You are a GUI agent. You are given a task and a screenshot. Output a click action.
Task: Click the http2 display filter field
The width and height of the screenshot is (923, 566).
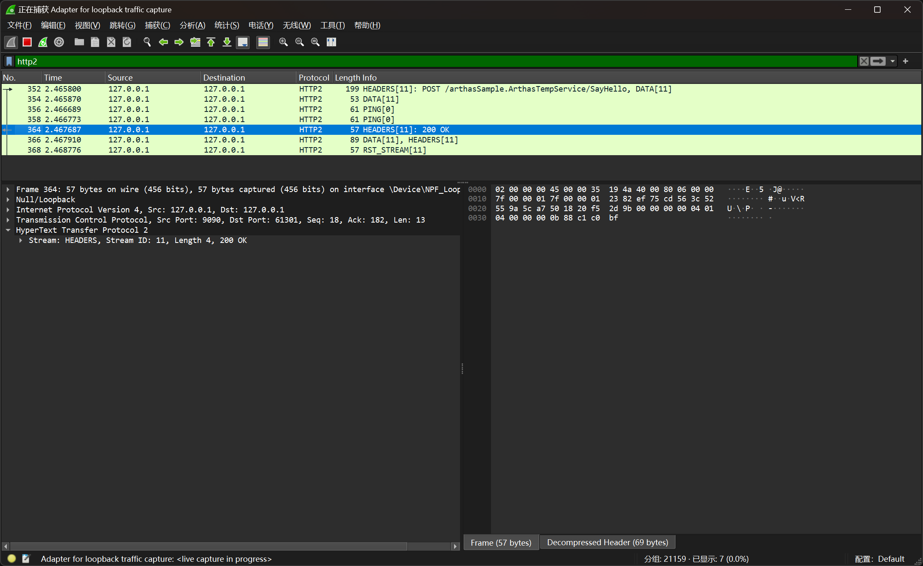[436, 61]
